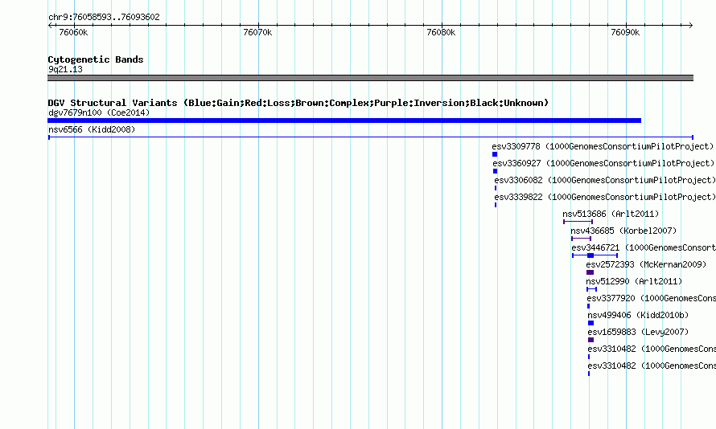Viewport: 716px width, 429px height.
Task: Click the blue square under esv3309778
Action: tap(495, 154)
